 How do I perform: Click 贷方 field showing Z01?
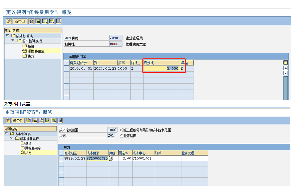click(x=111, y=135)
